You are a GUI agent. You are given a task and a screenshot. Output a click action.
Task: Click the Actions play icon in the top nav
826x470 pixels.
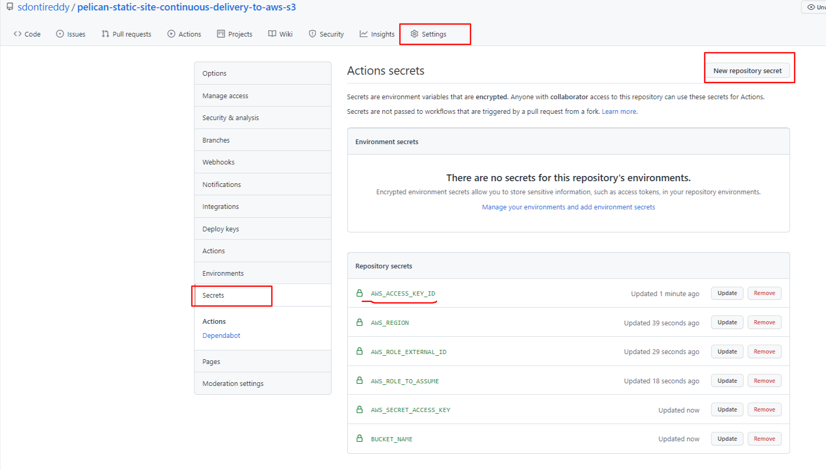coord(171,34)
